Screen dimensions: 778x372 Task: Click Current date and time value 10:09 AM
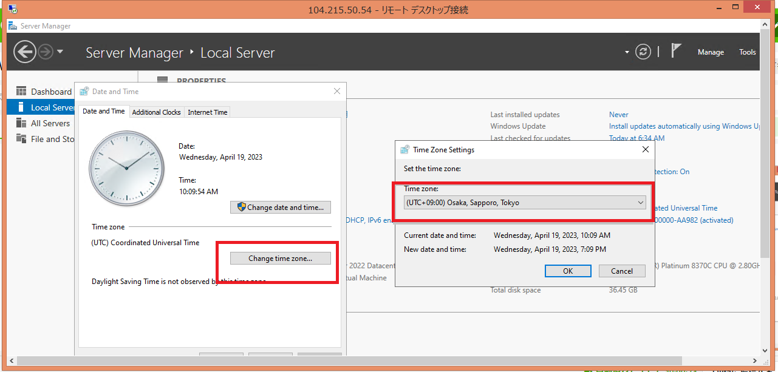552,235
